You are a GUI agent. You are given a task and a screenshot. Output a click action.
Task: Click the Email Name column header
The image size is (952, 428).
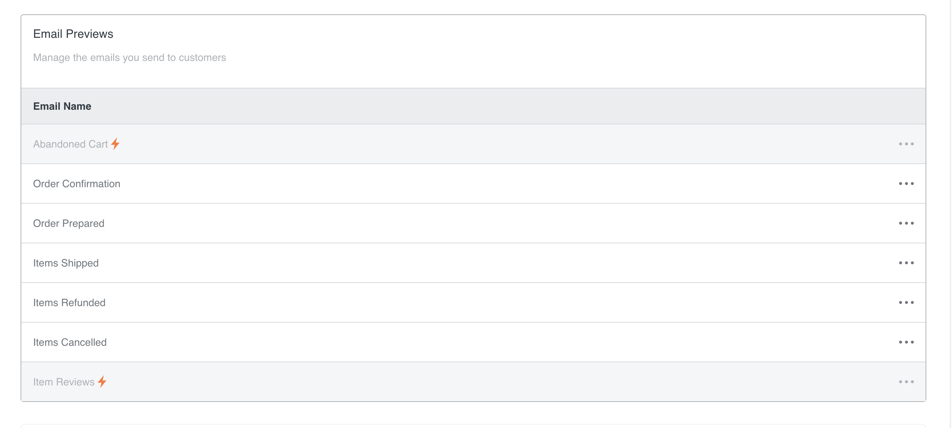(62, 106)
